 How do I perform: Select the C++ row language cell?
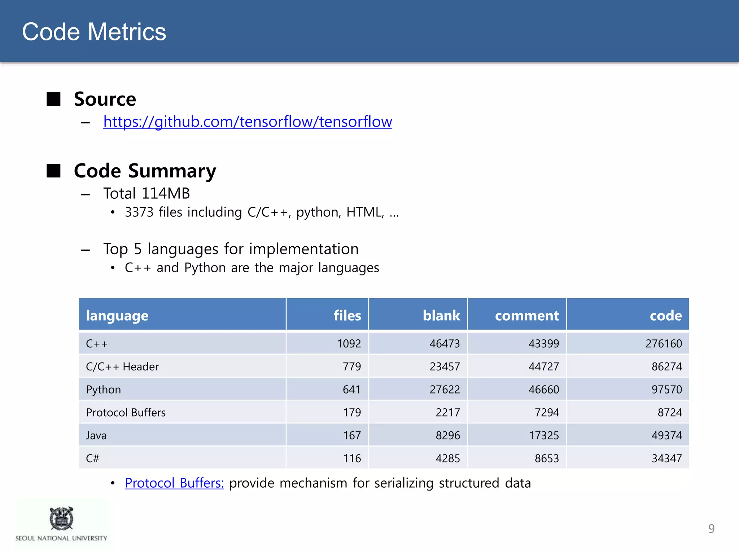pos(97,343)
